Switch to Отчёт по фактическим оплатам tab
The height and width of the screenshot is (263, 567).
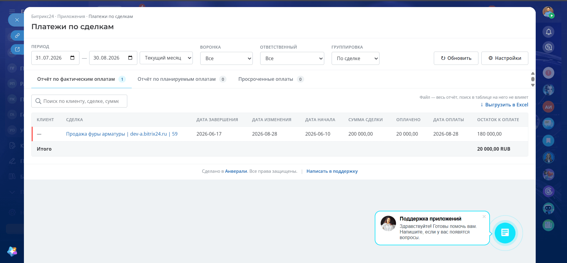[81, 79]
